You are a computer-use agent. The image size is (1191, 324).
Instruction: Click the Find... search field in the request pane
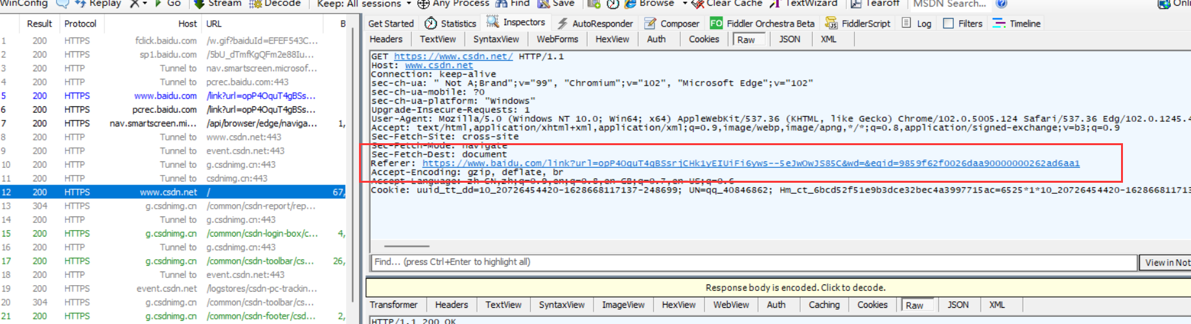(x=754, y=262)
